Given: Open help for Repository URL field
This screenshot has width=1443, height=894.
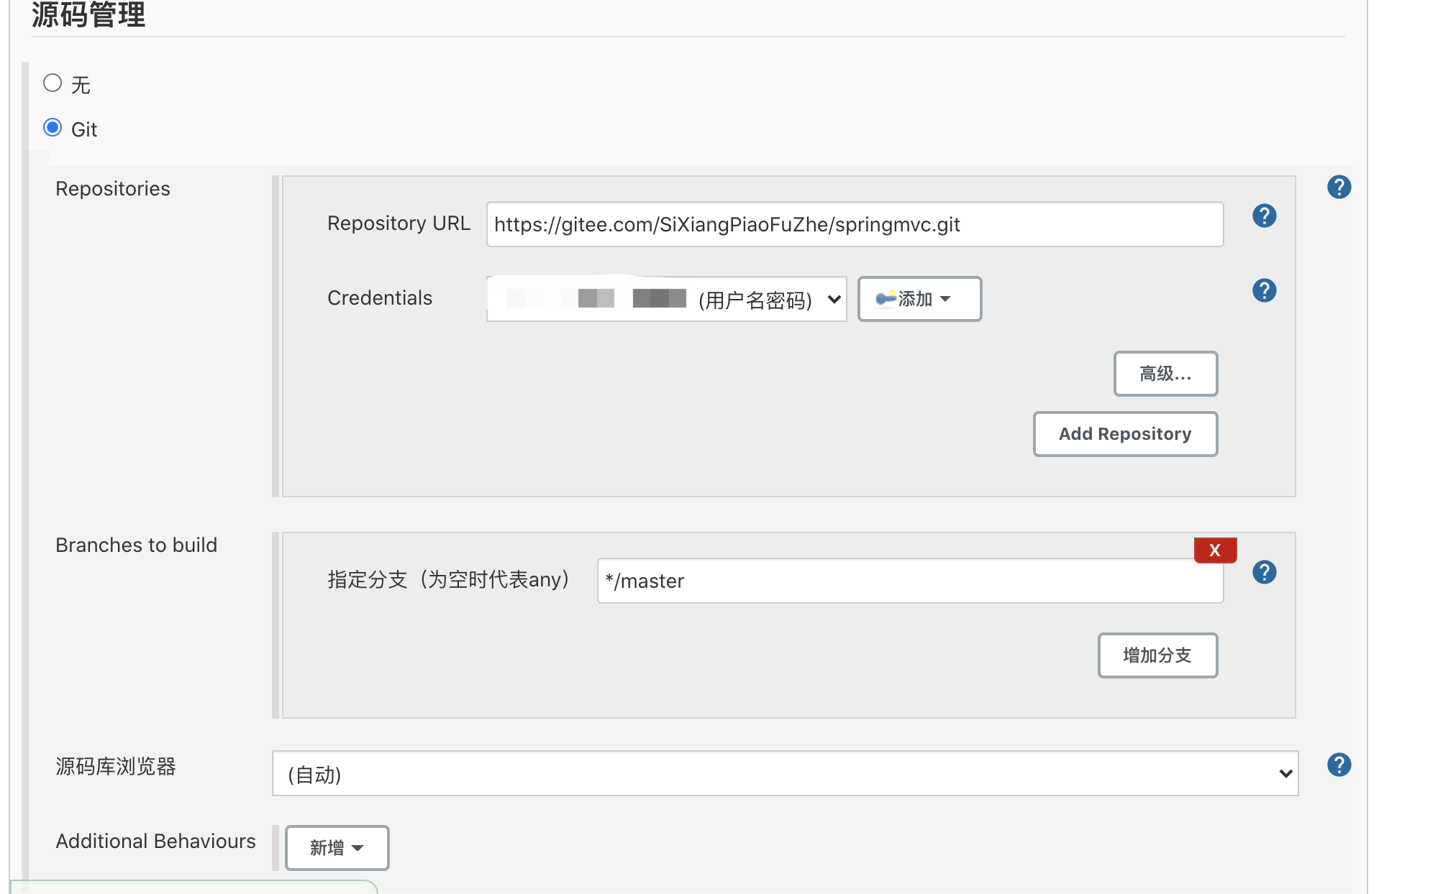Looking at the screenshot, I should [x=1264, y=216].
